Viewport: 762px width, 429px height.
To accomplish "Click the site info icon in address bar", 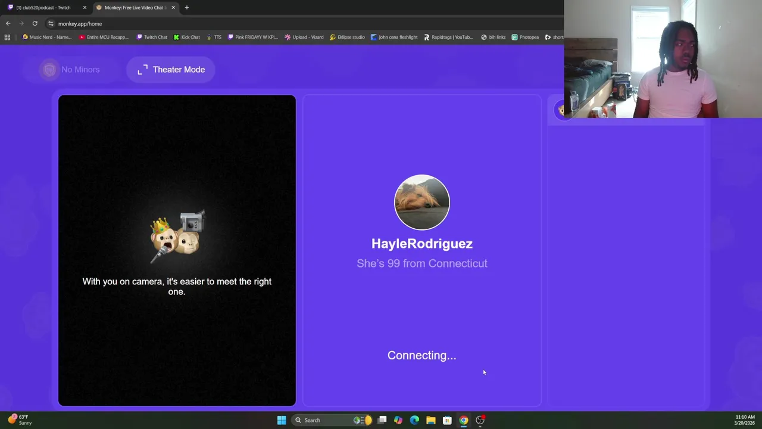I will click(51, 24).
